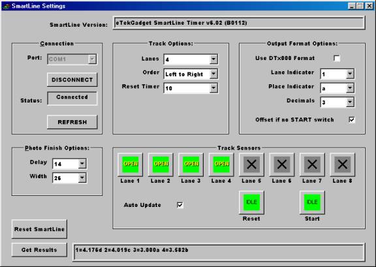Uncheck Offset if no START switch
Viewport: 376px width, 267px height.
click(352, 119)
